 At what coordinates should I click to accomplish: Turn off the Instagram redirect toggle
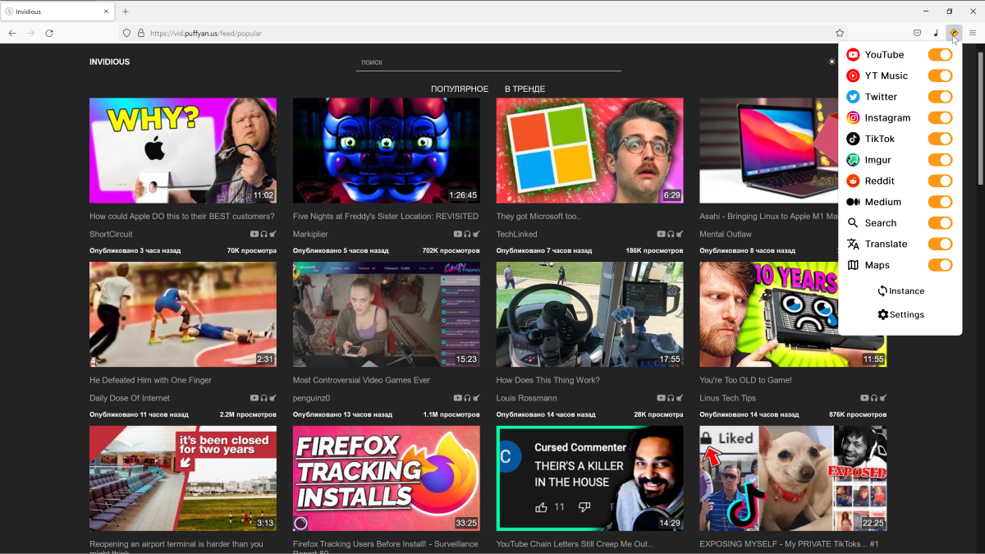[941, 118]
